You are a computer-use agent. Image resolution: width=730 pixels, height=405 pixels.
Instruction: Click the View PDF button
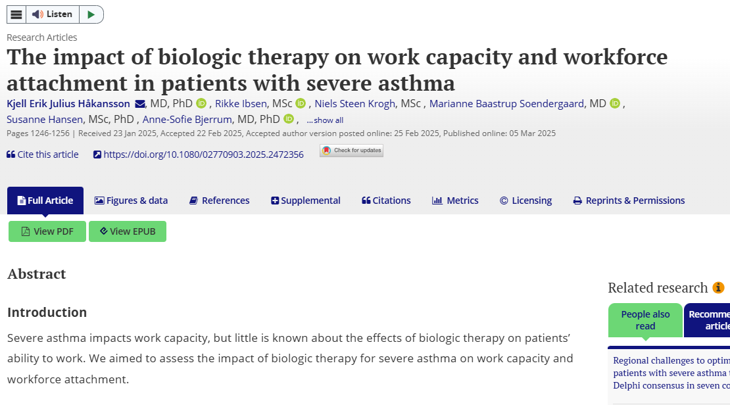click(47, 231)
